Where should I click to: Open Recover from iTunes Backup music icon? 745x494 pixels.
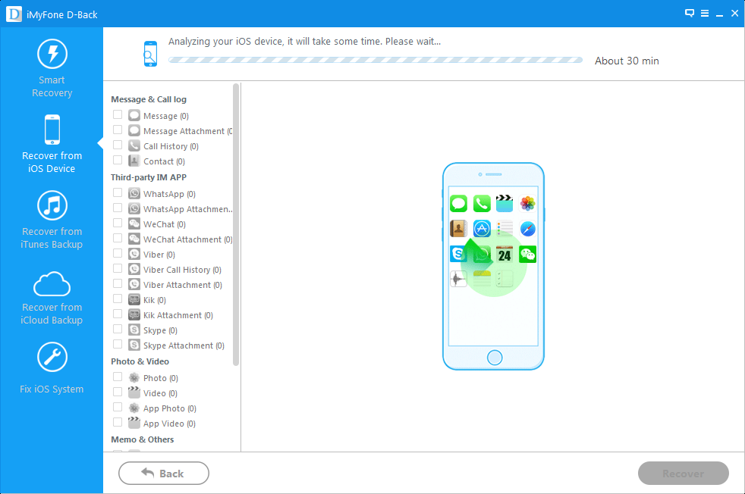[x=52, y=205]
